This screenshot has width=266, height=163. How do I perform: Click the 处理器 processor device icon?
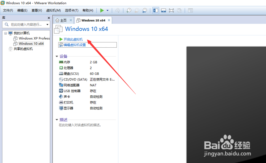61,68
